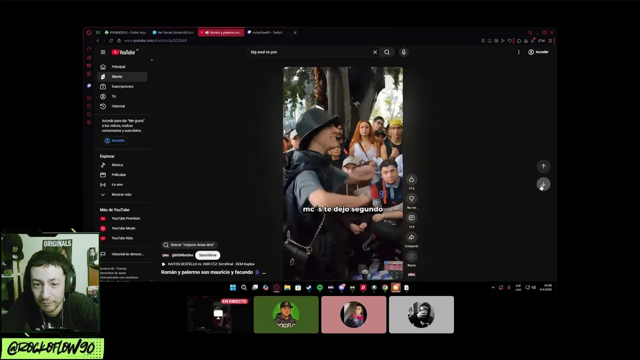Select the pink participant tile
This screenshot has width=640, height=360.
pos(354,314)
